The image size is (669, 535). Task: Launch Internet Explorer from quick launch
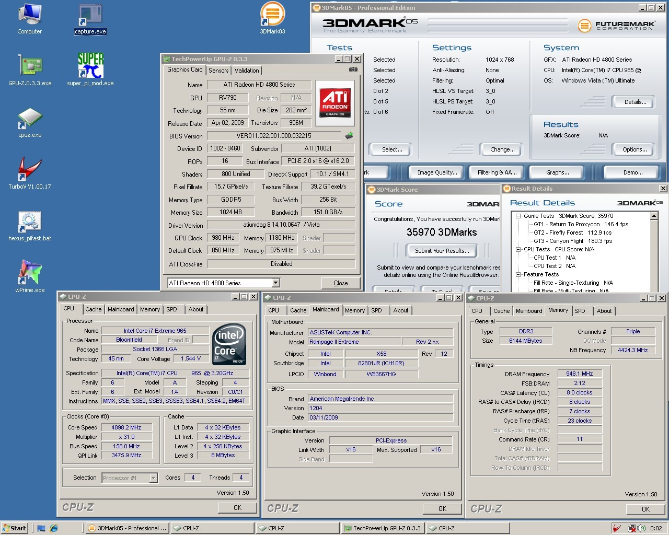coord(54,528)
